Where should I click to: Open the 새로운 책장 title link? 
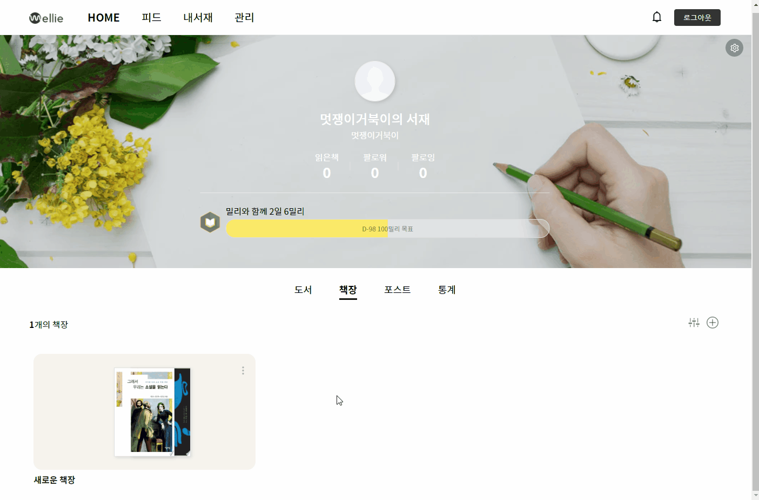coord(55,480)
